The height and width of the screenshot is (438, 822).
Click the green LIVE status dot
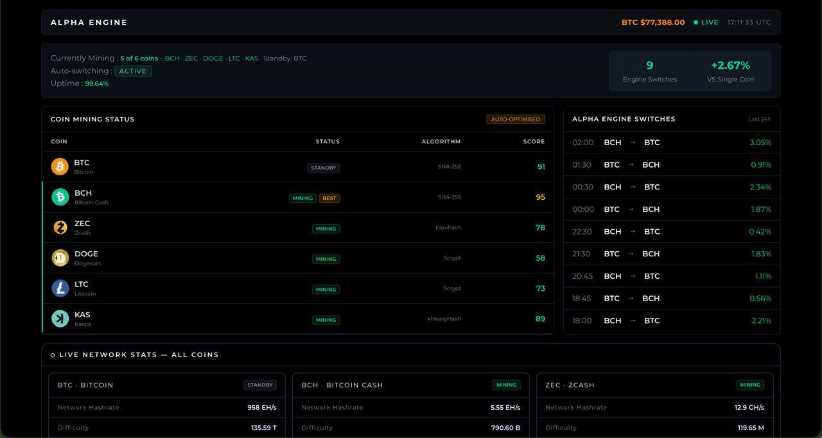click(695, 22)
